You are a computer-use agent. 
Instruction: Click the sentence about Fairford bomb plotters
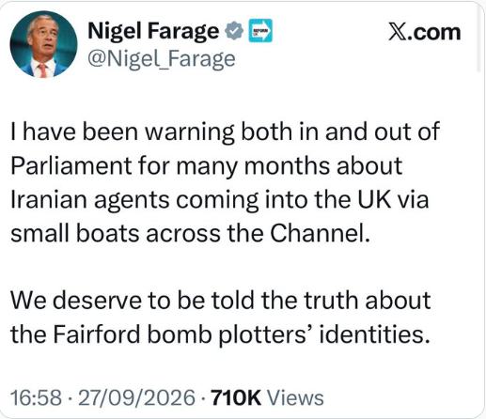221,318
